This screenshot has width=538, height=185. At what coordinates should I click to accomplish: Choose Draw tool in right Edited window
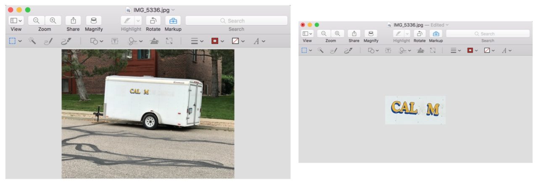point(348,50)
